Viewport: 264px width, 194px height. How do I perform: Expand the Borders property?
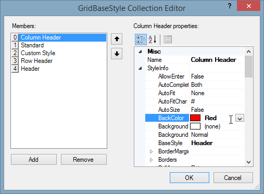pos(151,160)
